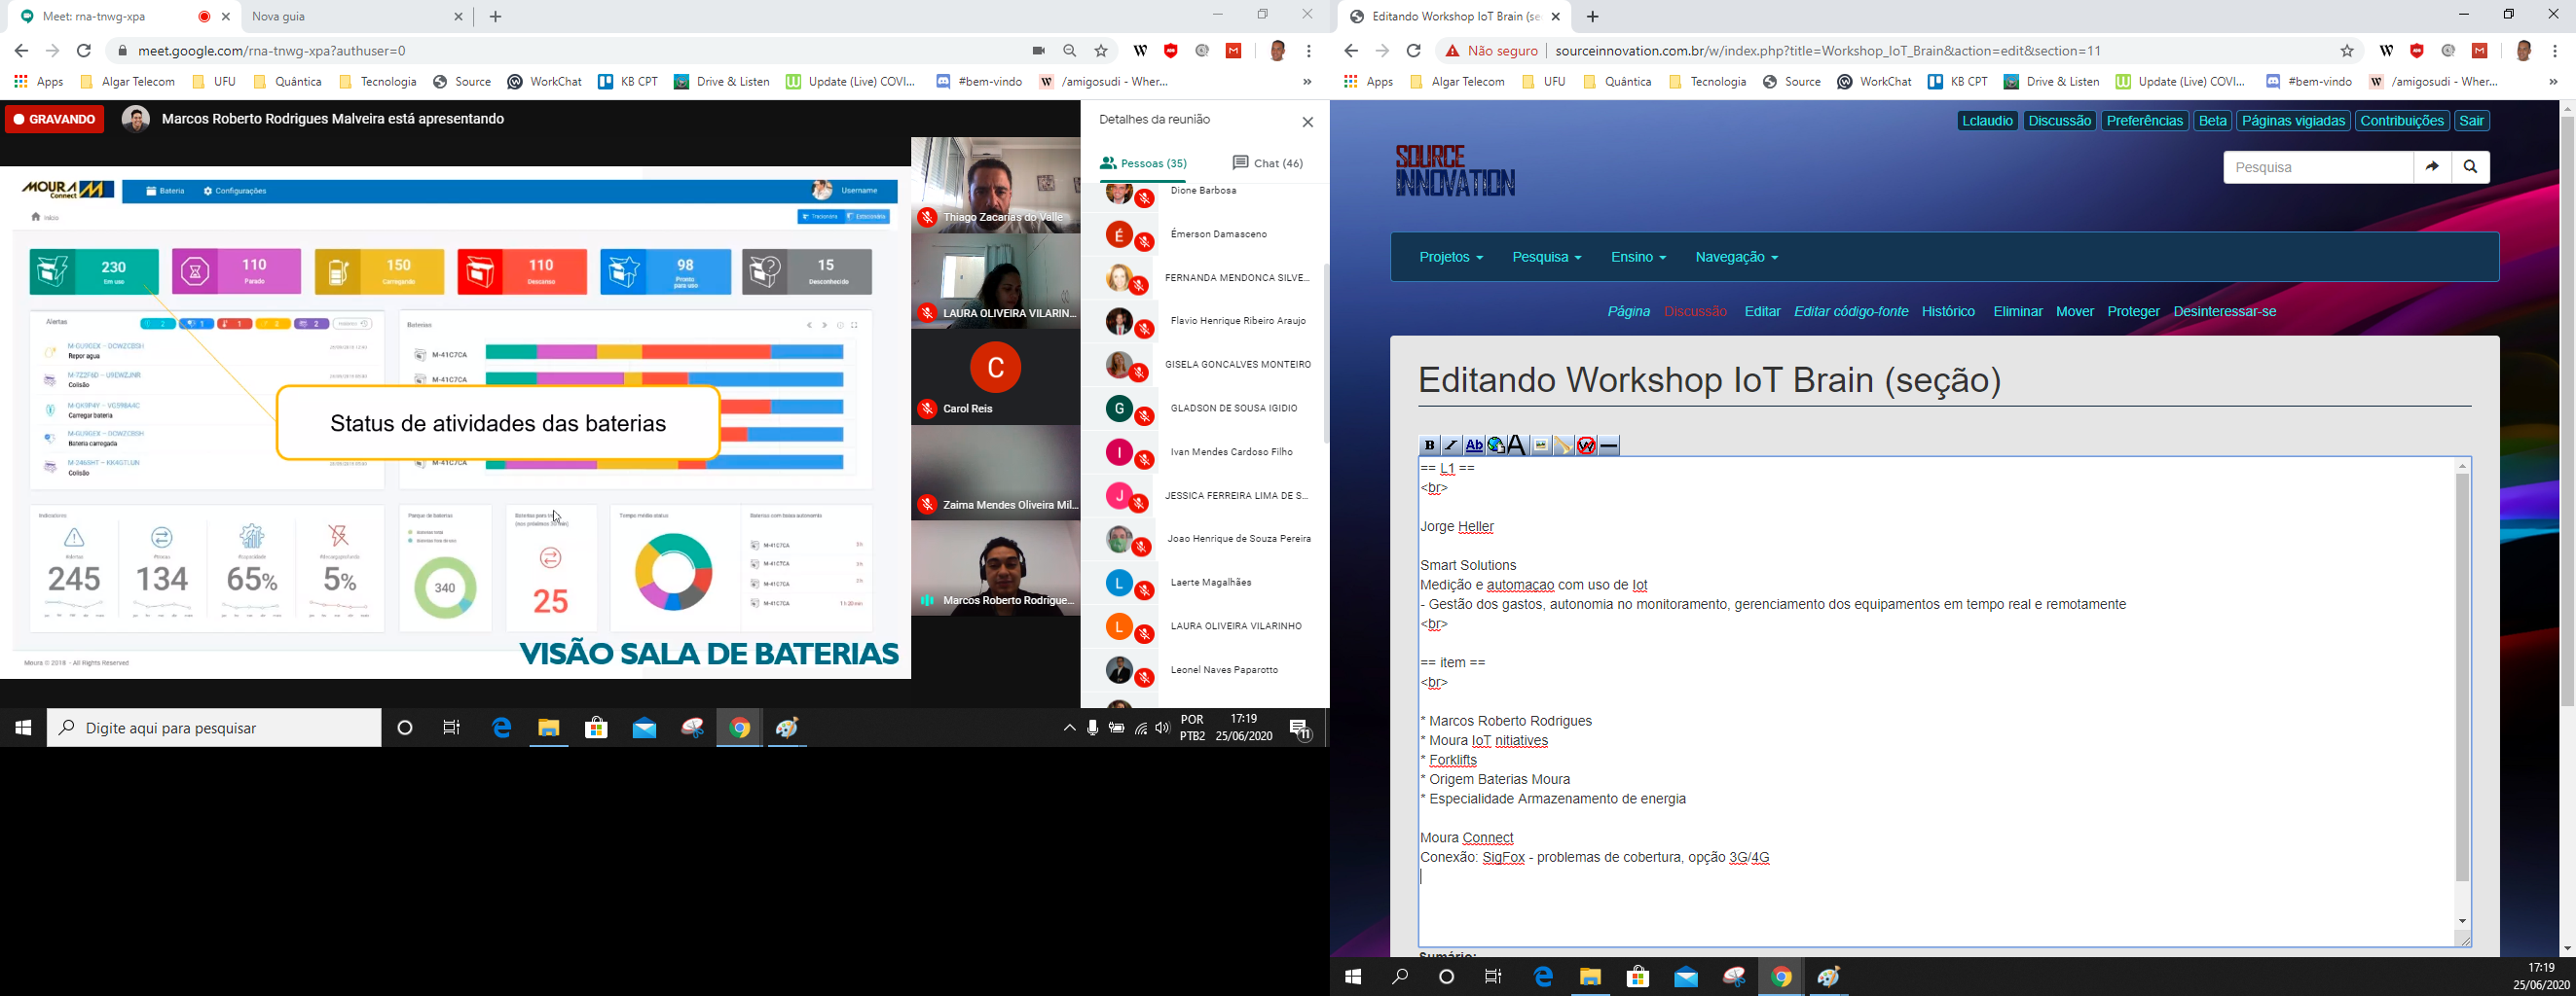This screenshot has height=996, width=2576.
Task: Click magnifier search button beside Pesquisa field
Action: tap(2470, 168)
